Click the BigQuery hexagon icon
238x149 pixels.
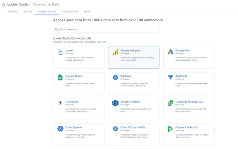tap(115, 77)
